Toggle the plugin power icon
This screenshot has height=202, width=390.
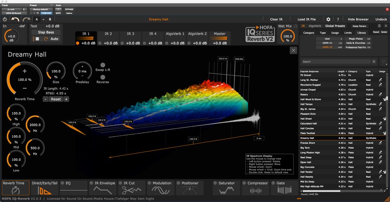(x=5, y=19)
